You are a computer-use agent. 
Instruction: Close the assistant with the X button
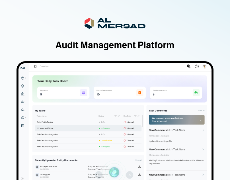(x=130, y=175)
